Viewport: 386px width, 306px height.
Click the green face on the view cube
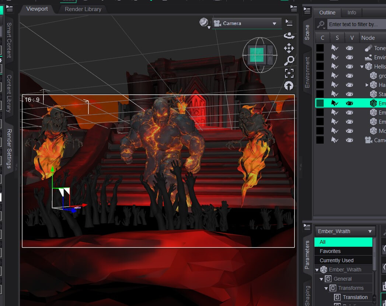257,54
